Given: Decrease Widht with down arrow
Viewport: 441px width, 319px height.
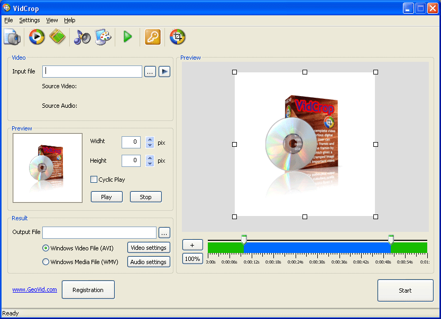Looking at the screenshot, I should pos(150,145).
